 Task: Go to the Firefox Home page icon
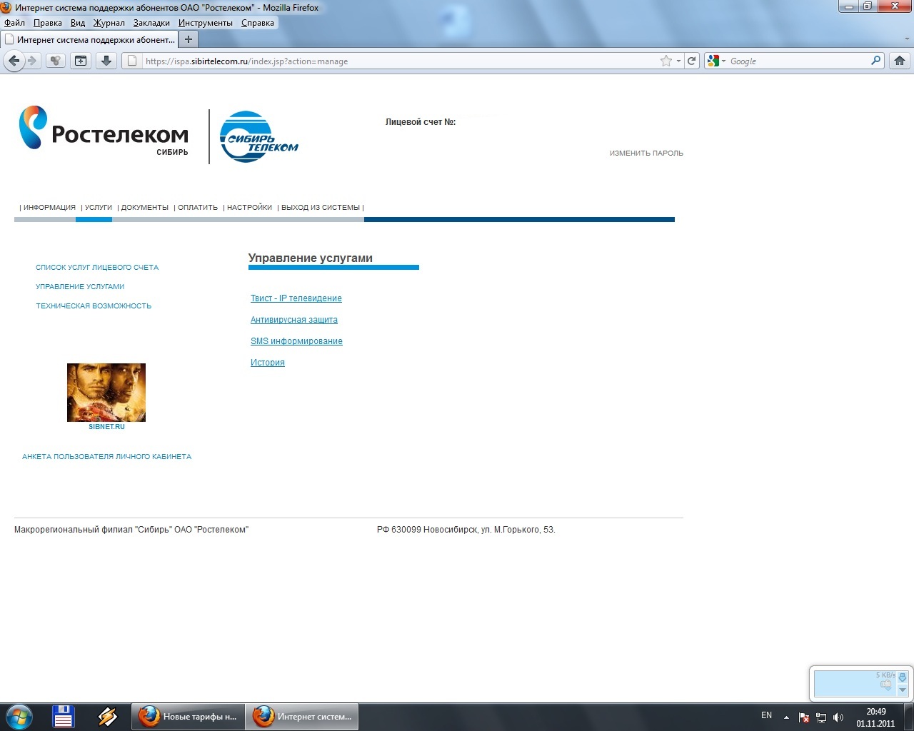click(x=900, y=61)
